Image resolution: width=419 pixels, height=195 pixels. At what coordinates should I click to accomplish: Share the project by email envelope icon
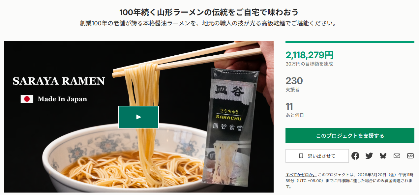pyautogui.click(x=397, y=156)
